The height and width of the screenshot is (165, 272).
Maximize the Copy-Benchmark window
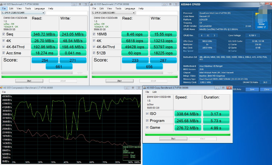coord(223,88)
